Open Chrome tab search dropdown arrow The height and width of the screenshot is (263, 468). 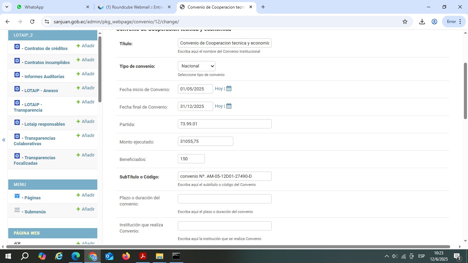7,7
